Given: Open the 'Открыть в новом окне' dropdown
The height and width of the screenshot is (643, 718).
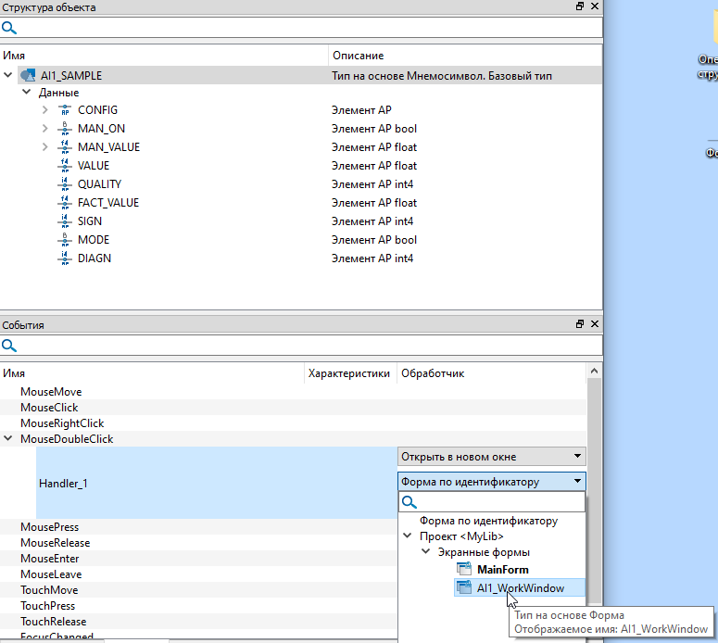Looking at the screenshot, I should click(x=578, y=457).
